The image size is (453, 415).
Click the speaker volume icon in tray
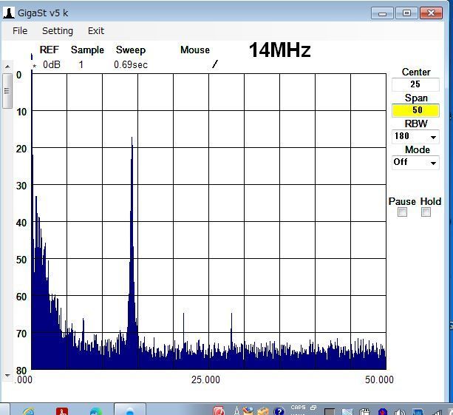(399, 411)
